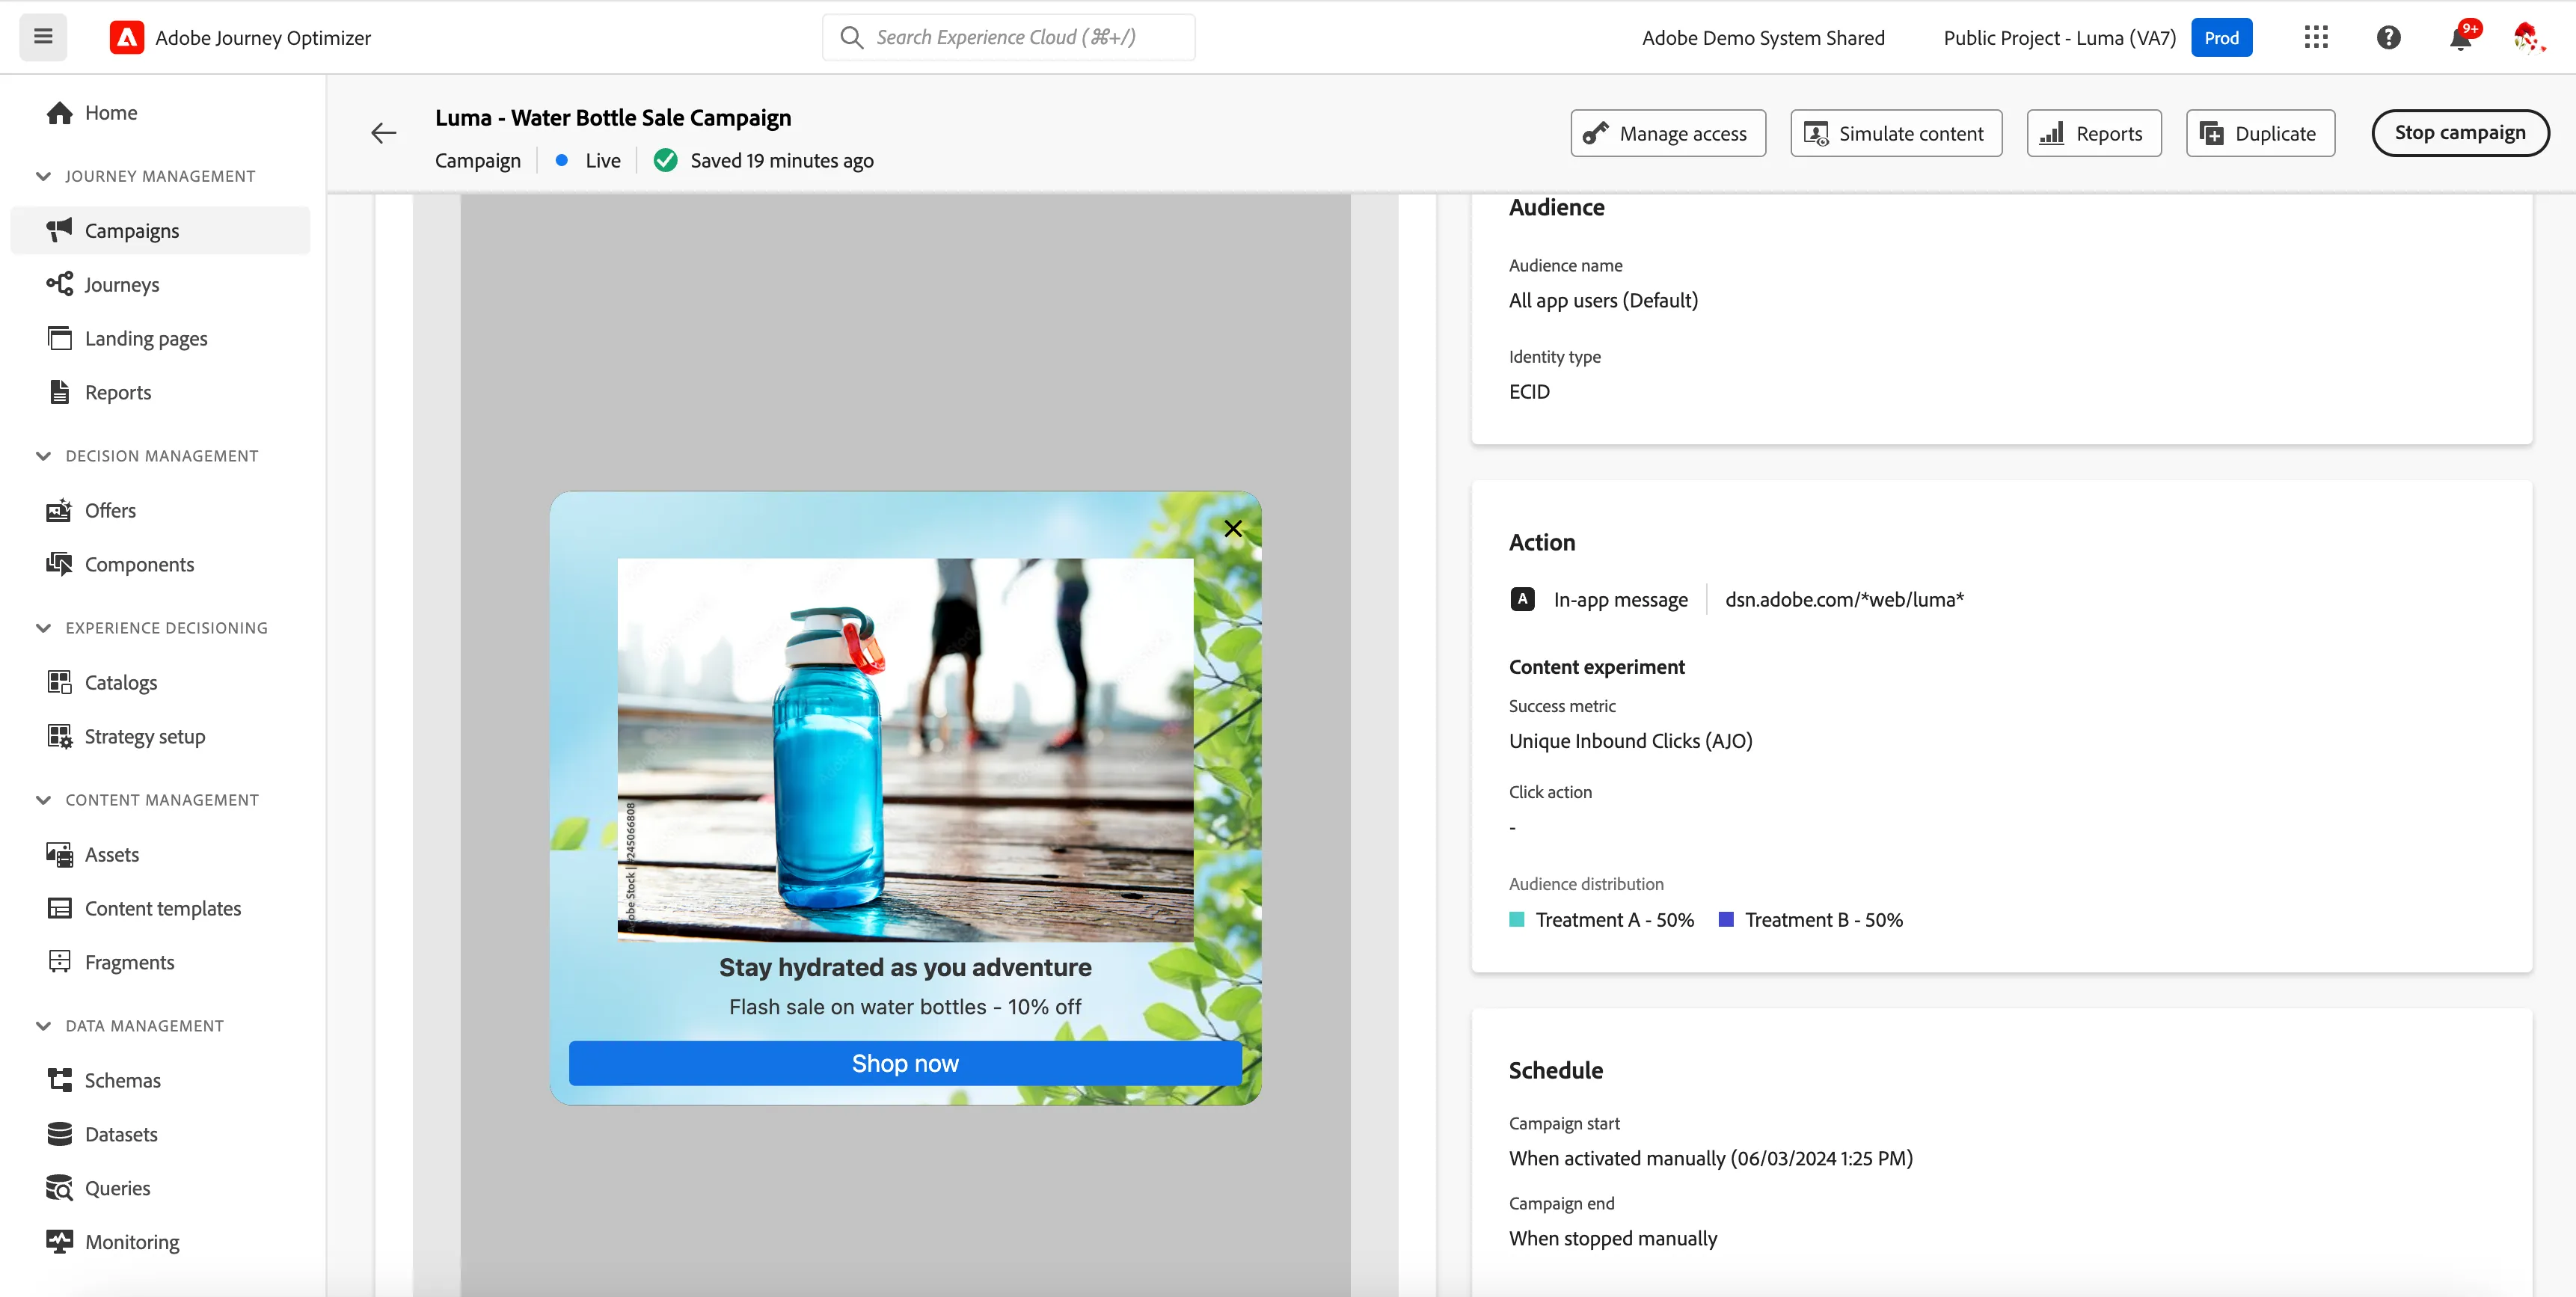Screen dimensions: 2576x1297
Task: Click the Duplicate button
Action: pos(2260,133)
